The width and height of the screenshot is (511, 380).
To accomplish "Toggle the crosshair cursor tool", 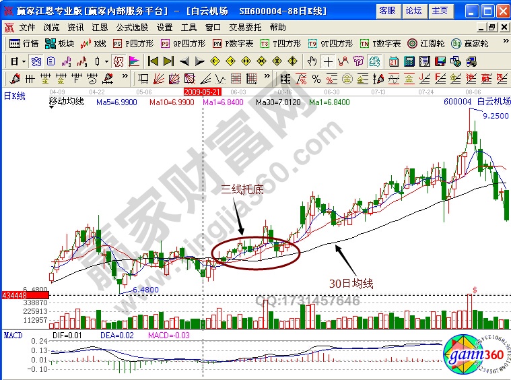I will click(328, 61).
